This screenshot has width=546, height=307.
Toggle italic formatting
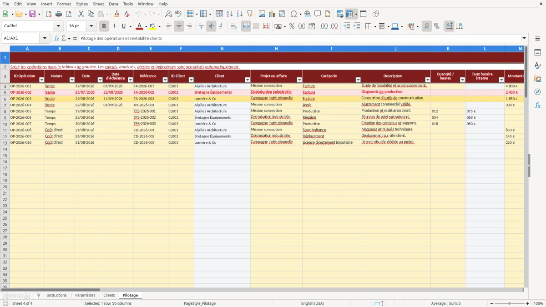pos(114,26)
